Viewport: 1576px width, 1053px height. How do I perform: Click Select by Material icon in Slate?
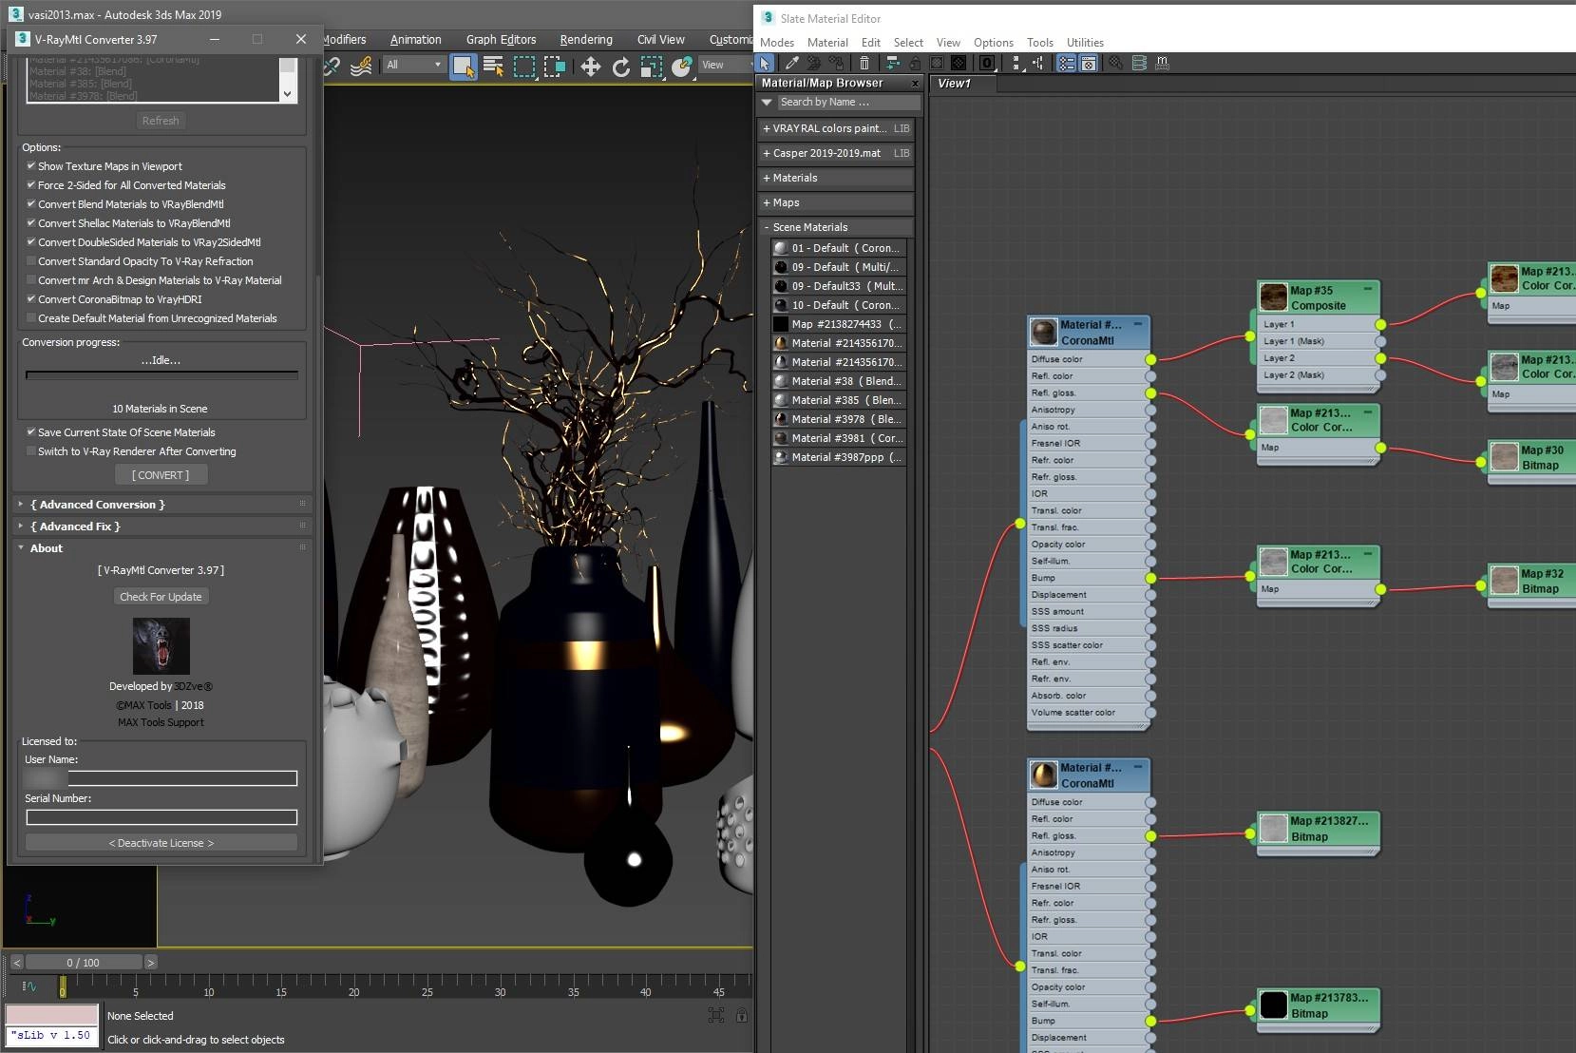(1116, 64)
